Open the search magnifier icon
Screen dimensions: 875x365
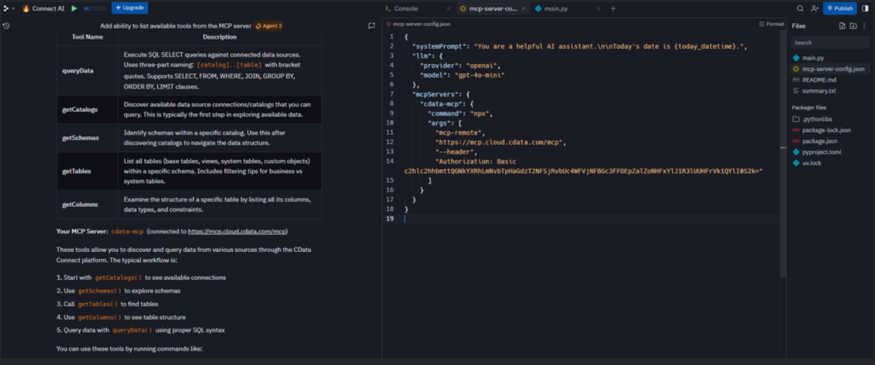[x=800, y=8]
